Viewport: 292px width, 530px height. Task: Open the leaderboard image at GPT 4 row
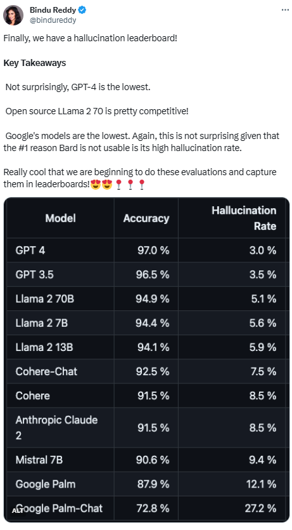pyautogui.click(x=146, y=250)
